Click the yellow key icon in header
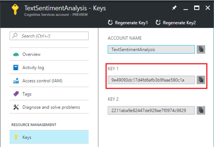 tap(15, 9)
